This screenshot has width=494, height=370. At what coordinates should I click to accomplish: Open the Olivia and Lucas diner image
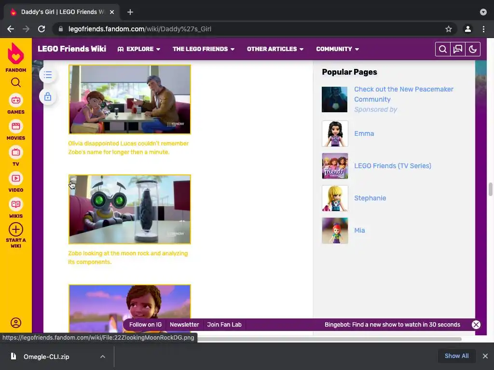click(129, 99)
